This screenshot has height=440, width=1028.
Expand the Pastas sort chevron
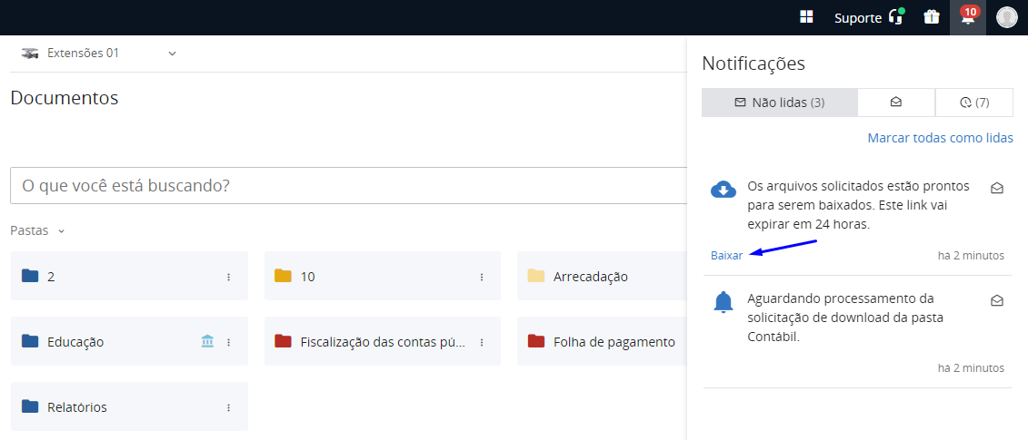coord(62,231)
